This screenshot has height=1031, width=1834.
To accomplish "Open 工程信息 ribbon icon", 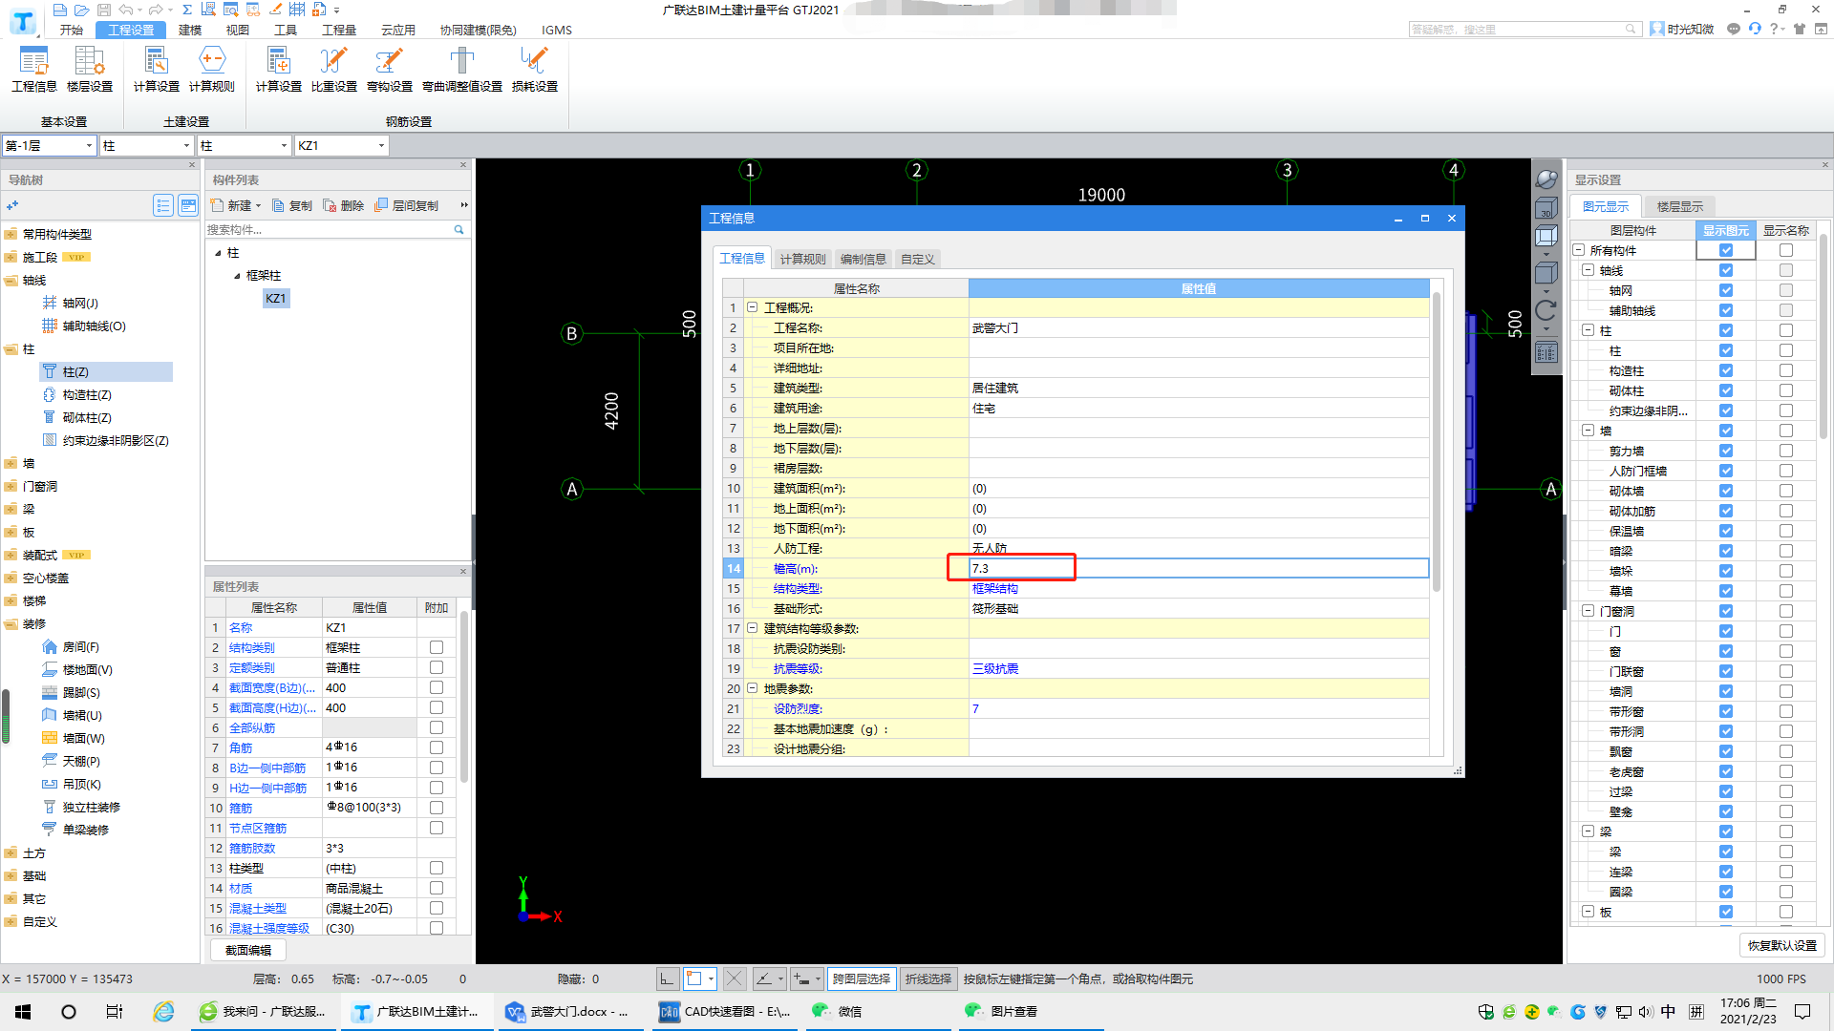I will click(33, 70).
